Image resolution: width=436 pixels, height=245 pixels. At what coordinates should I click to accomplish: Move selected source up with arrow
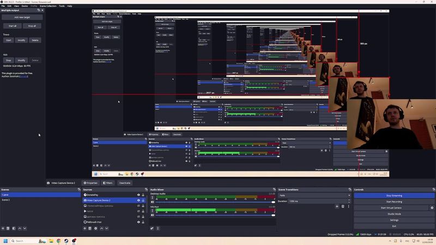pyautogui.click(x=101, y=228)
